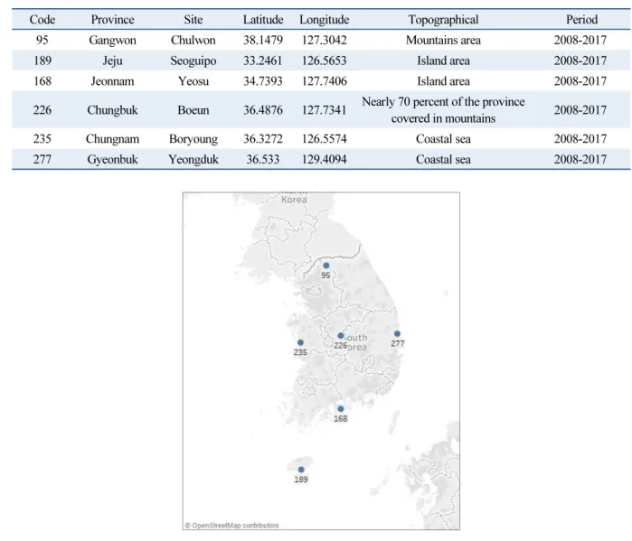
Task: Click the Topographical column header
Action: click(x=443, y=19)
